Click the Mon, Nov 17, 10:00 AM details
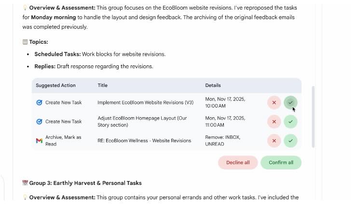 click(225, 102)
